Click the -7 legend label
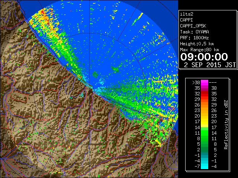The height and width of the screenshot is (178, 238). 197,166
